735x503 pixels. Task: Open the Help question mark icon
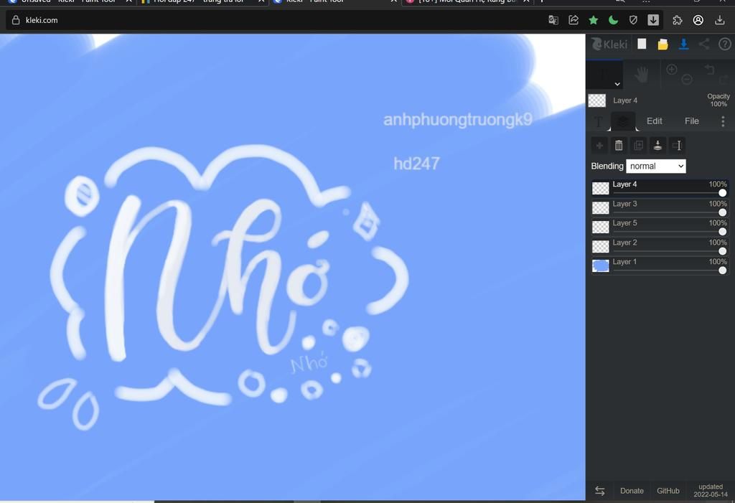[725, 44]
